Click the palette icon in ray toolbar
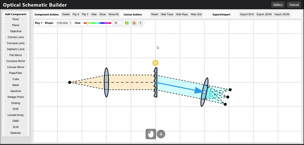This screenshot has width=304, height=145. (x=134, y=23)
